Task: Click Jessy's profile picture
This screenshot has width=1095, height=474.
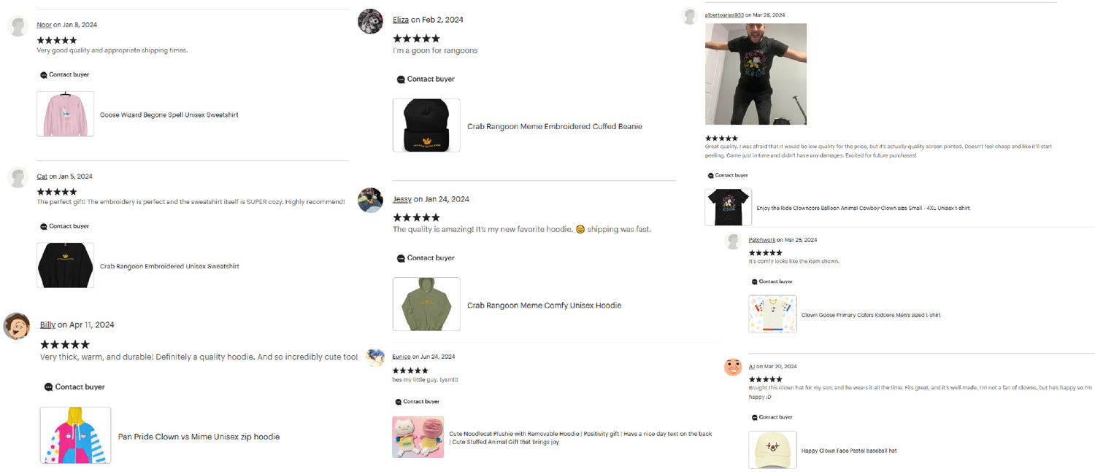Action: 370,200
